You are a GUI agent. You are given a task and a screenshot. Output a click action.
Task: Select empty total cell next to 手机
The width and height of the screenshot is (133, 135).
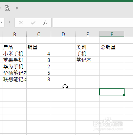pos(112,53)
